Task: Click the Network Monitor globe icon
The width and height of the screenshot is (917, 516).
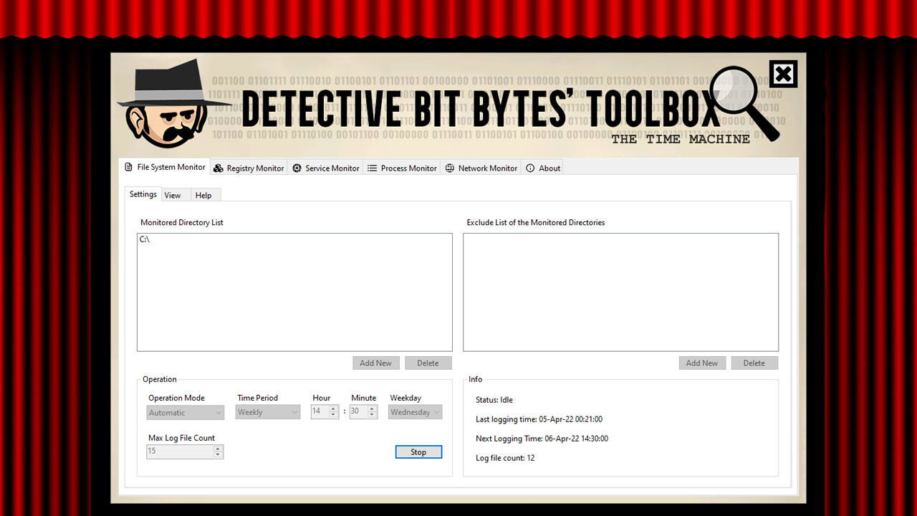Action: click(450, 168)
